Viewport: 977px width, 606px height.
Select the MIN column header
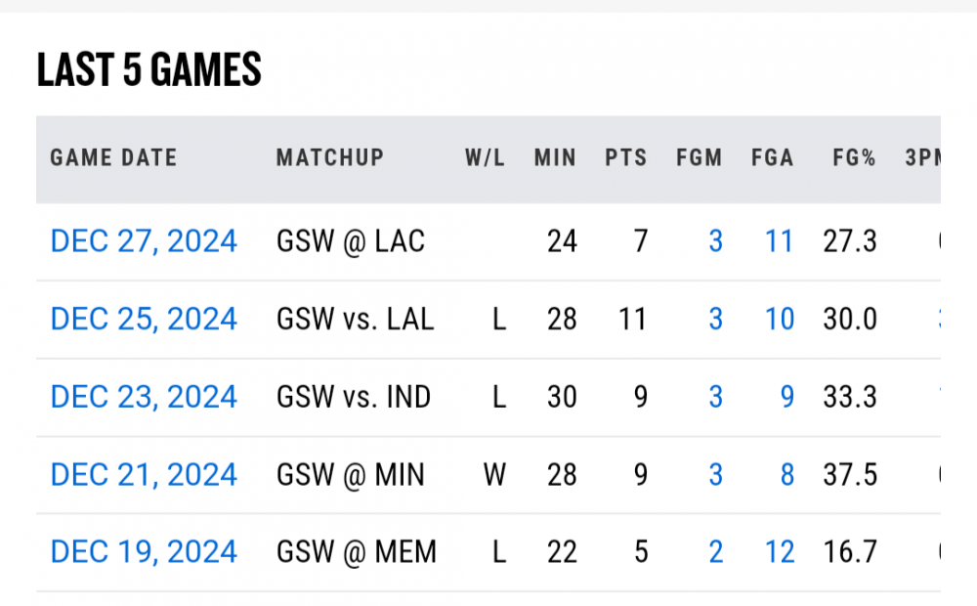coord(555,158)
